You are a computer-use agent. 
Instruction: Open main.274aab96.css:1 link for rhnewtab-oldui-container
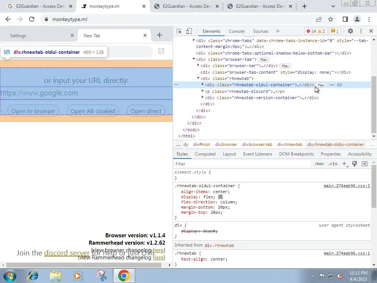click(x=347, y=186)
